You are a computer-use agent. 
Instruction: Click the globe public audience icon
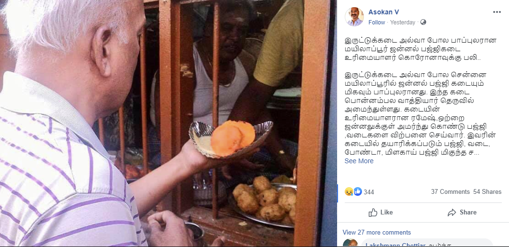point(423,22)
